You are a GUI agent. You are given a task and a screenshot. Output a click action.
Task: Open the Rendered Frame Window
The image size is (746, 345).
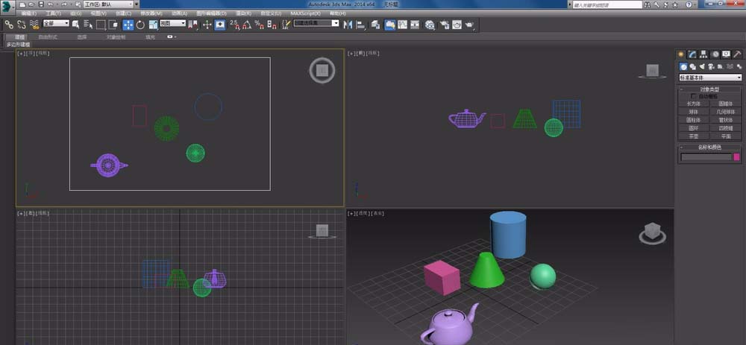tap(457, 25)
